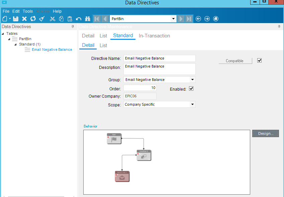This screenshot has height=197, width=284.
Task: Switch to the In-Transaction tab
Action: [154, 36]
